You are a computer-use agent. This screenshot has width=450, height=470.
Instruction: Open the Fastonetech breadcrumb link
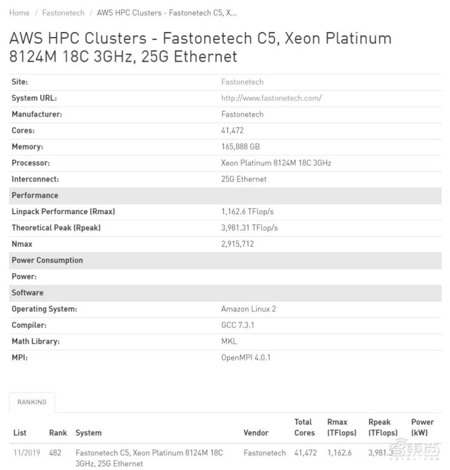[x=63, y=12]
